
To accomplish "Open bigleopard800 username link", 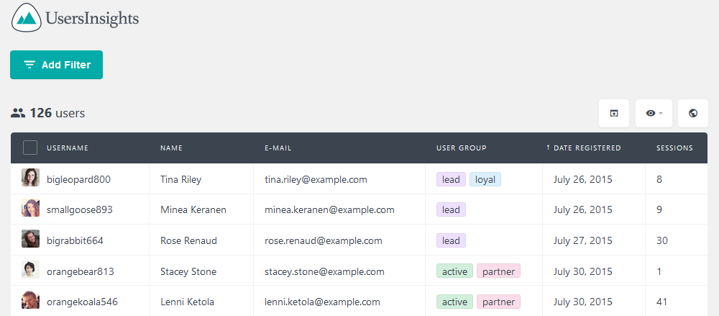I will point(78,179).
